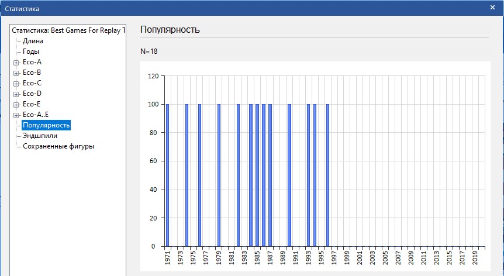Click the chart bar for 1984
The height and width of the screenshot is (276, 504).
(x=251, y=175)
